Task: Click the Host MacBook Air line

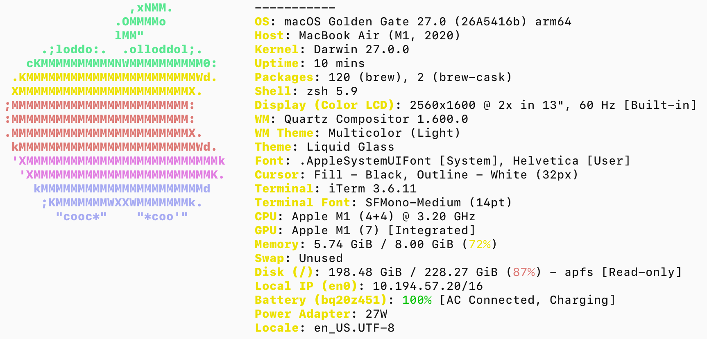Action: point(357,35)
